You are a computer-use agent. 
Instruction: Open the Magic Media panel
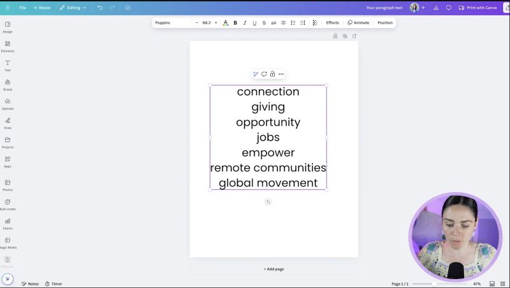(8, 243)
